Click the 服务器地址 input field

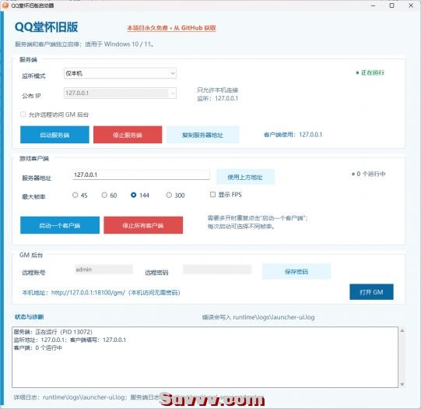click(141, 175)
